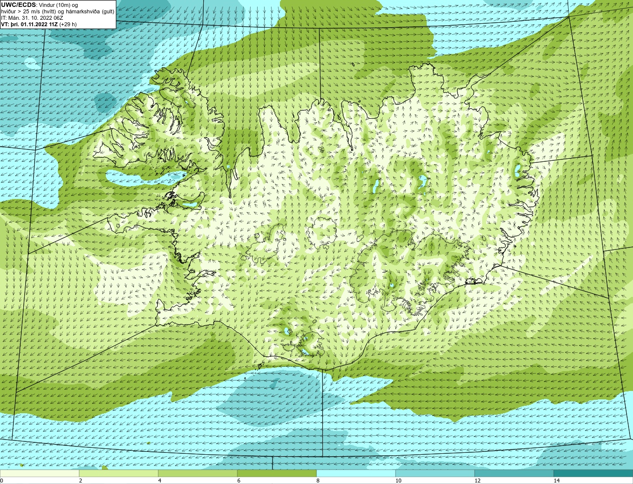The image size is (633, 484).
Task: Click the light teal 10–12 m/s legend swatch
Action: click(x=435, y=473)
